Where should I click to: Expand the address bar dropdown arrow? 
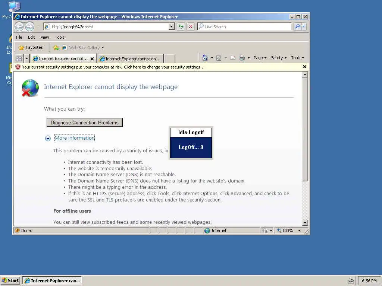[x=172, y=26]
